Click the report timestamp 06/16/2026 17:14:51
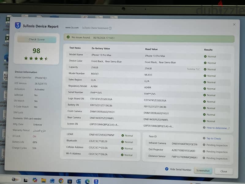 [104, 38]
